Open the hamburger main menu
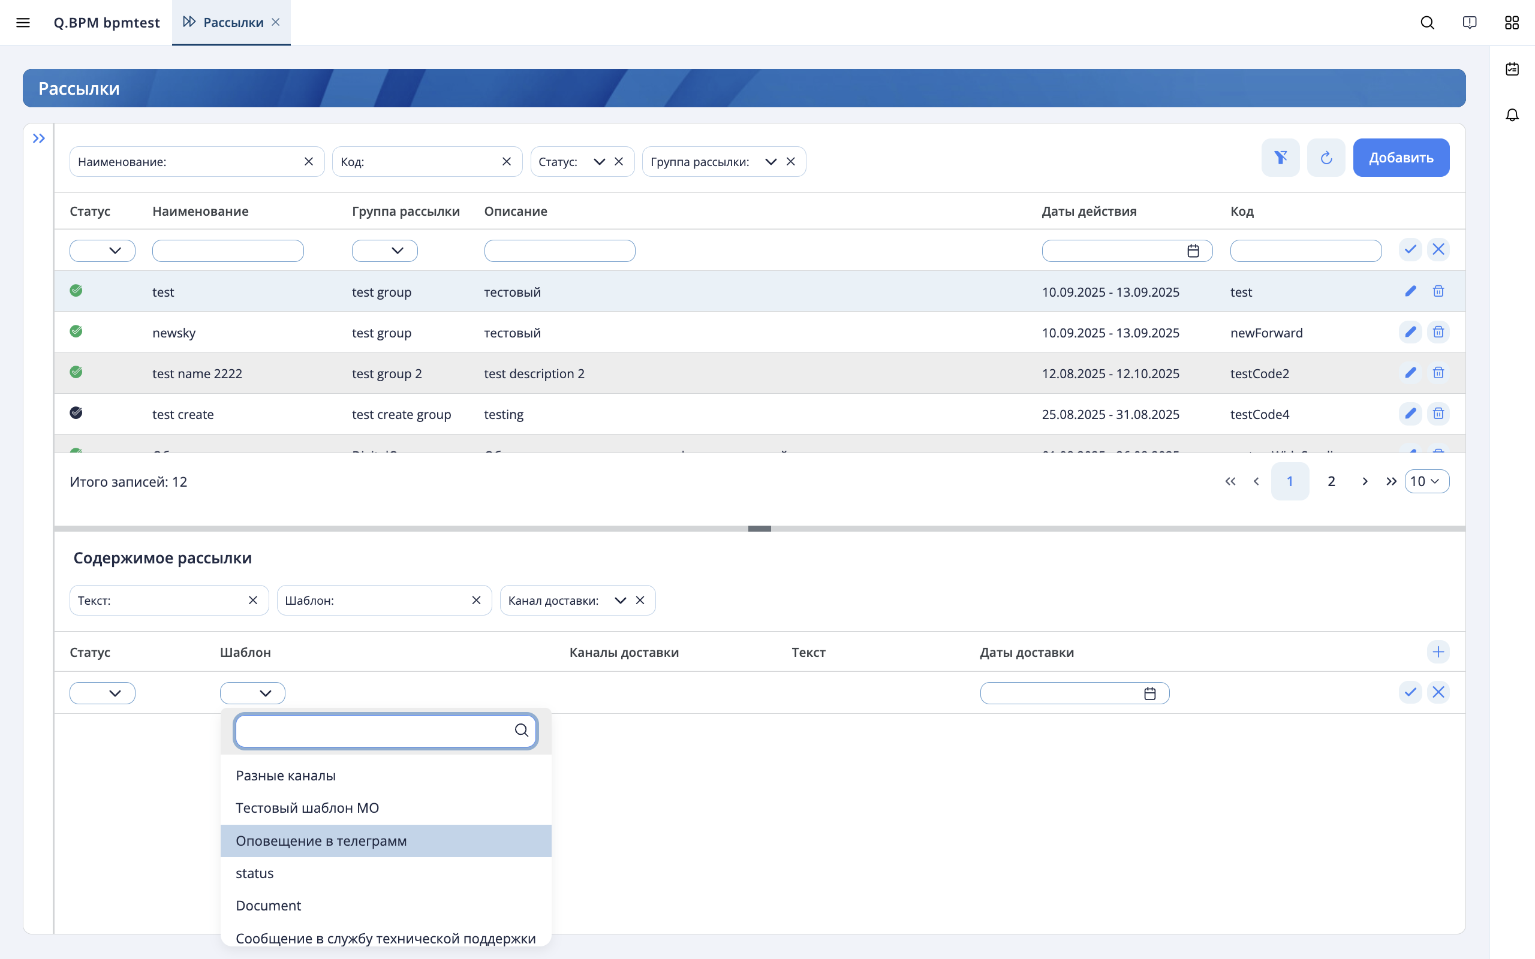The width and height of the screenshot is (1535, 959). pos(23,23)
